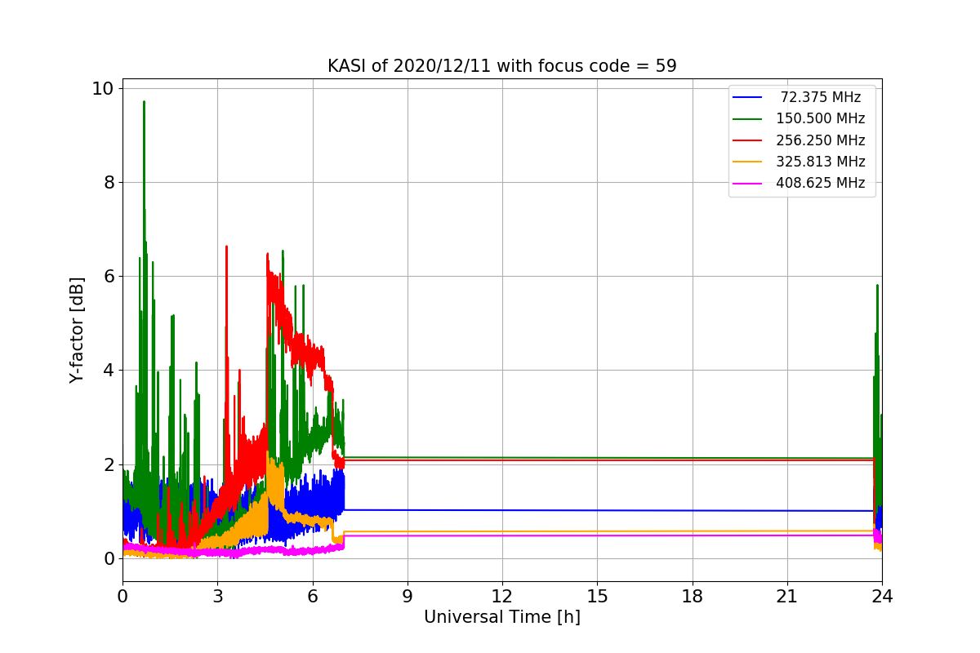Click x-axis tick label 18
Screen dimensions: 980x653
point(692,596)
